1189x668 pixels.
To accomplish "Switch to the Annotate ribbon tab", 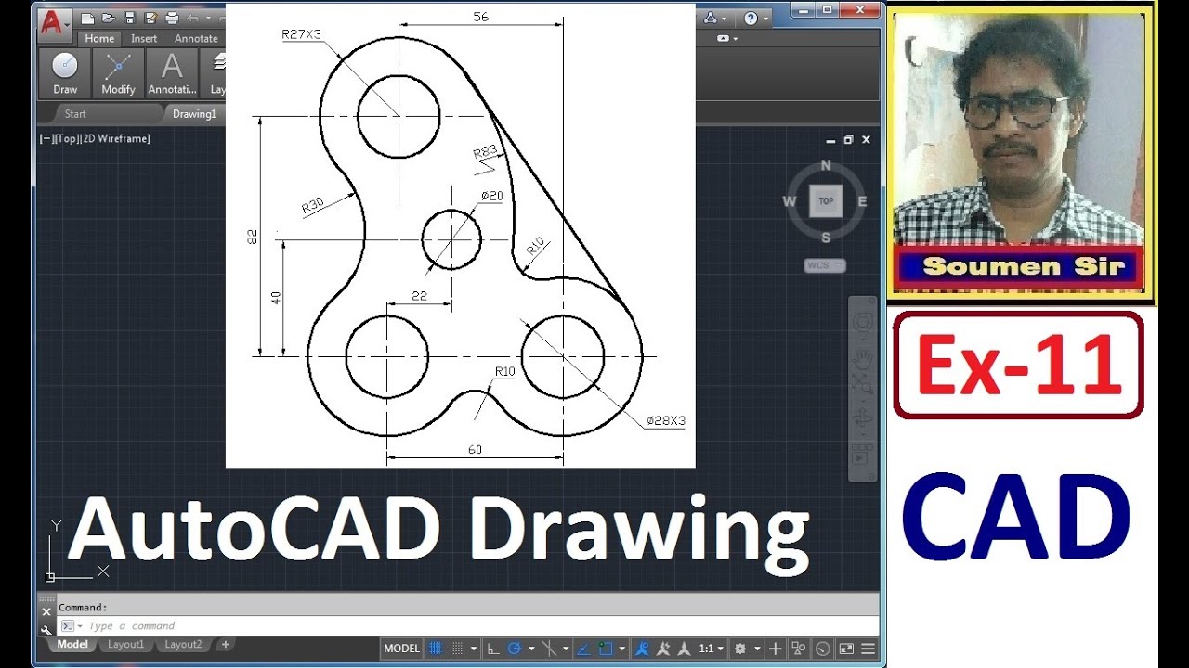I will coord(196,39).
